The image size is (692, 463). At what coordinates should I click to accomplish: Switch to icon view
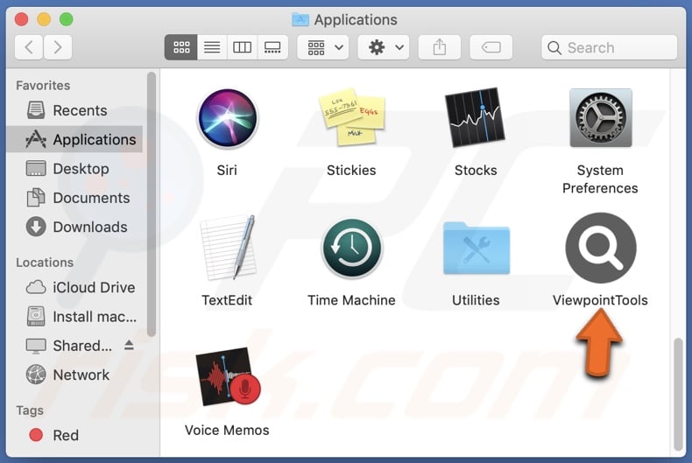181,47
